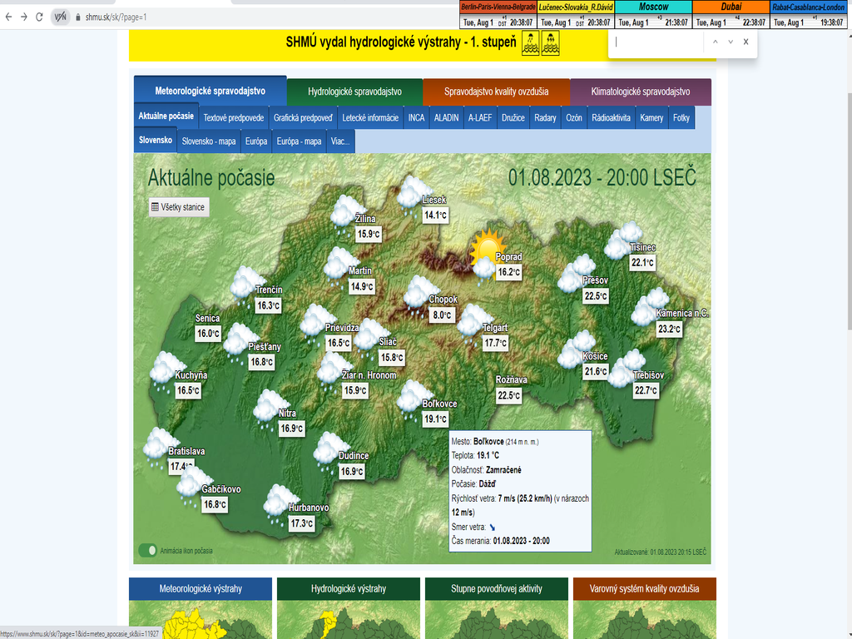This screenshot has width=852, height=639.
Task: Select the Európa - mapa sub-tab
Action: (299, 141)
